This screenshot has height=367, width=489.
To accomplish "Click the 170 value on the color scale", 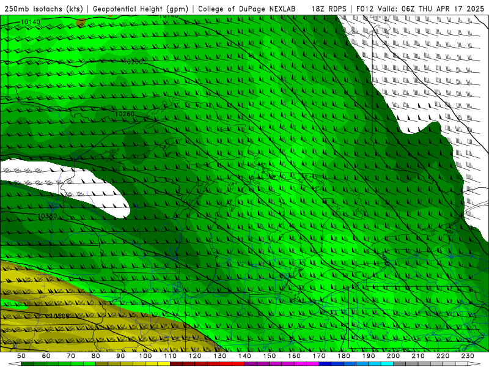I will tap(319, 356).
